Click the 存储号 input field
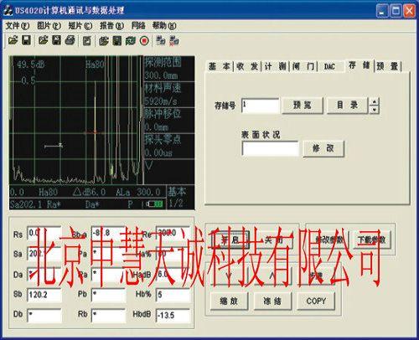Image resolution: width=419 pixels, height=340 pixels. (260, 106)
